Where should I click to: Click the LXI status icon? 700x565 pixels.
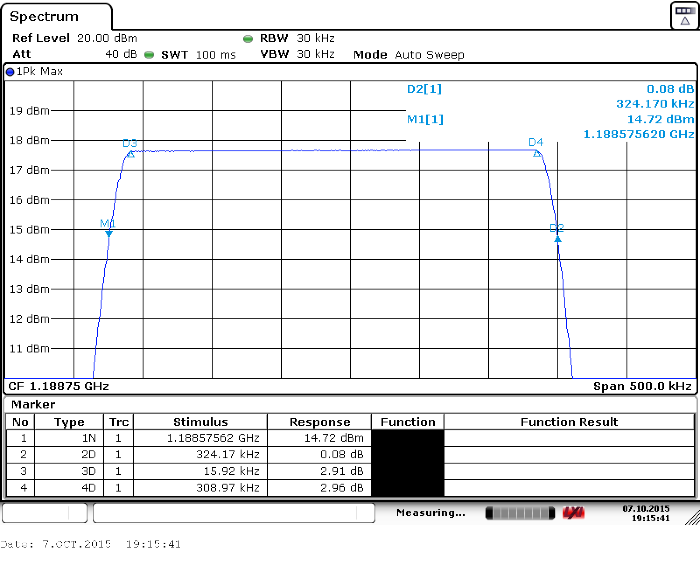573,513
